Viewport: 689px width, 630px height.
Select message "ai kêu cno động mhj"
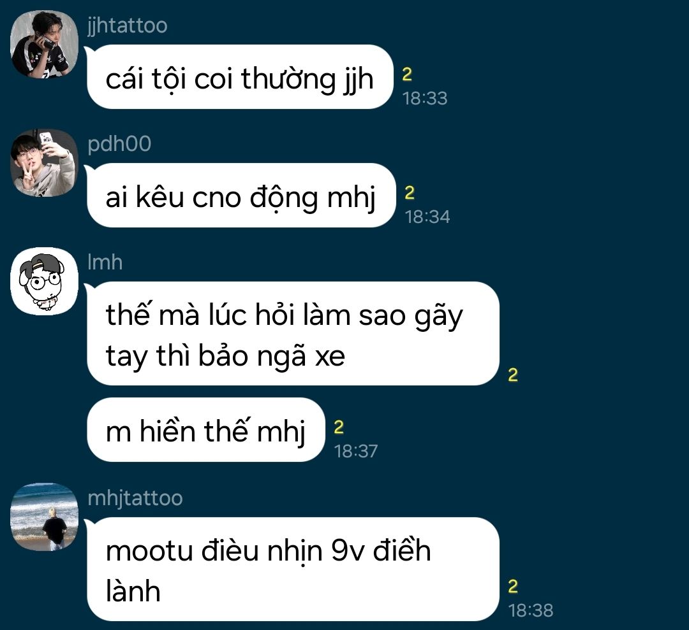pos(241,195)
